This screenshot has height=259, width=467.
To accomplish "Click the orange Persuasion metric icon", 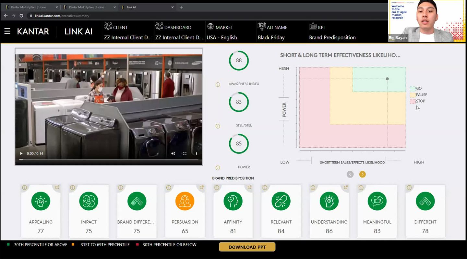I will click(185, 201).
